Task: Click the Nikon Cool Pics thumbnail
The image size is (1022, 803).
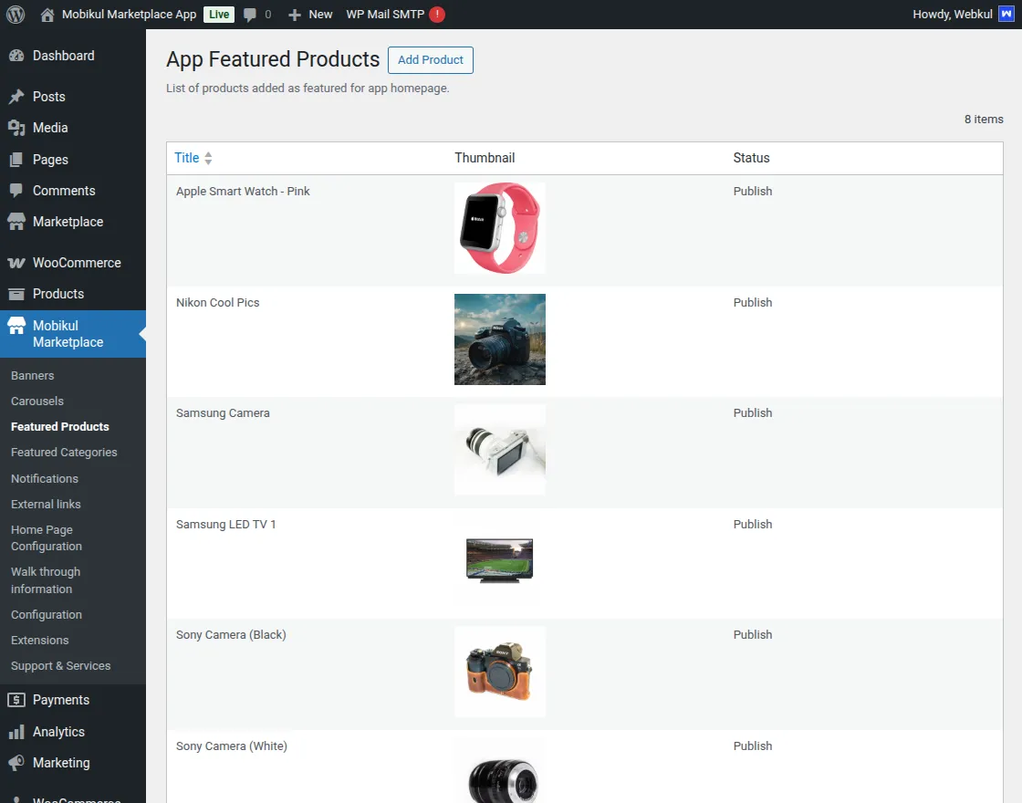Action: point(499,339)
